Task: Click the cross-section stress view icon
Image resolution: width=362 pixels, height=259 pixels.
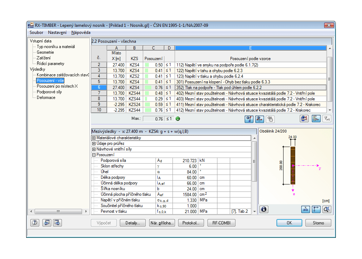Action: point(305,209)
